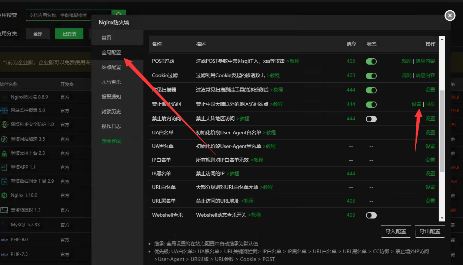Screen dimensions: 463x265
Task: Click 导出配置 button
Action: [430, 231]
